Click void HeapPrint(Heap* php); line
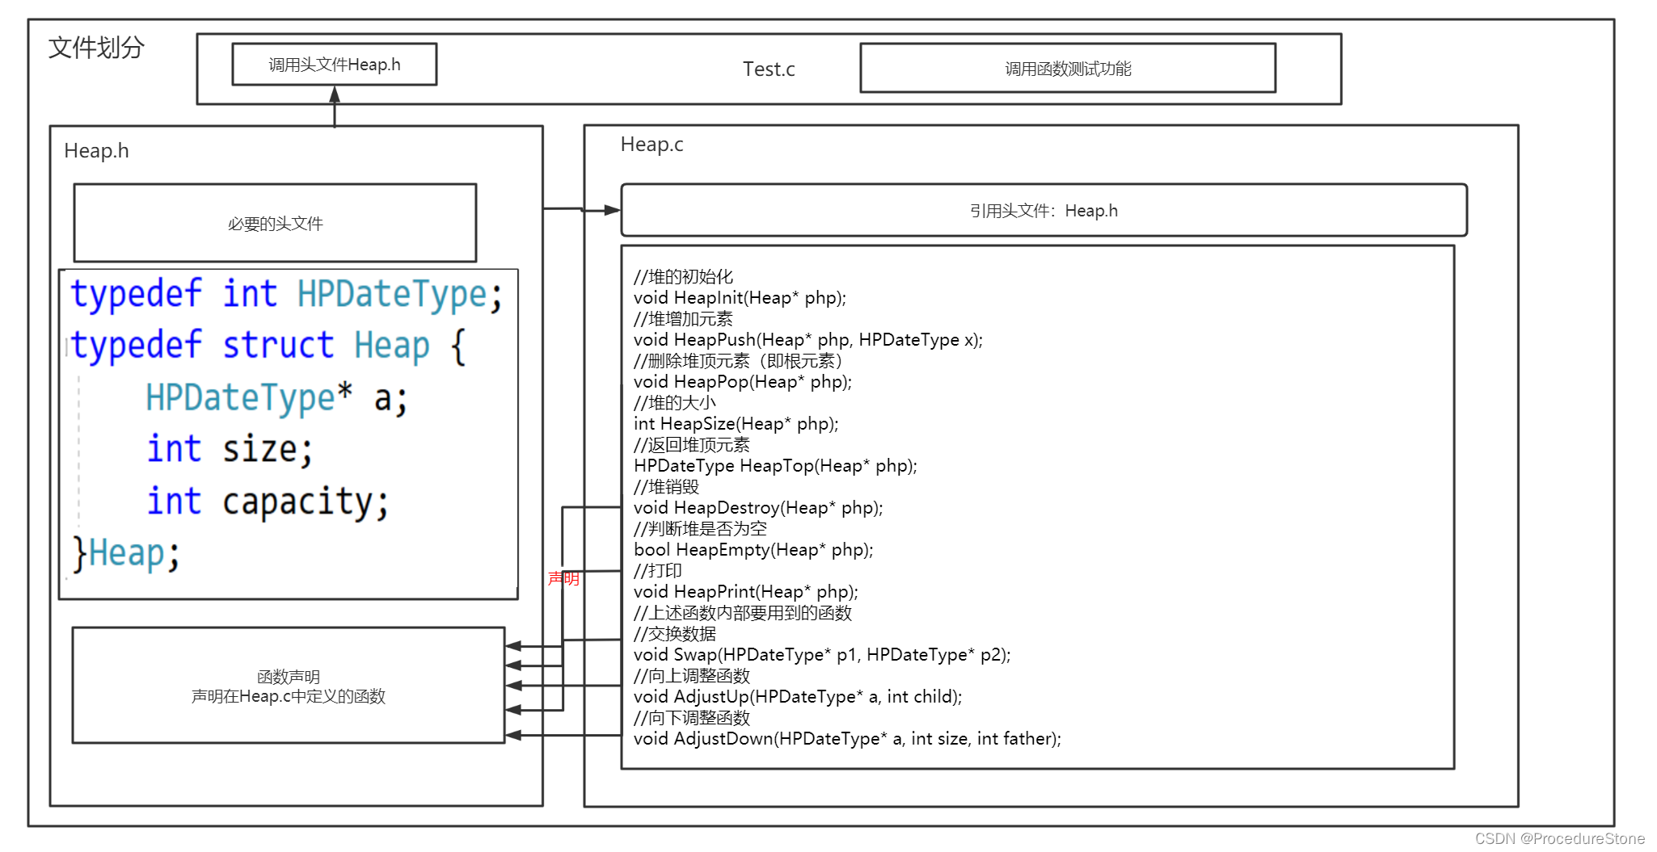Screen dimensions: 1657x852 (746, 592)
